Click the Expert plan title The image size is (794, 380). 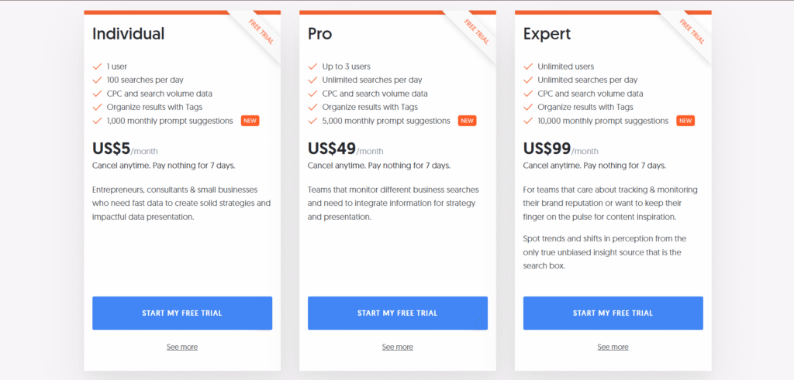(x=547, y=34)
